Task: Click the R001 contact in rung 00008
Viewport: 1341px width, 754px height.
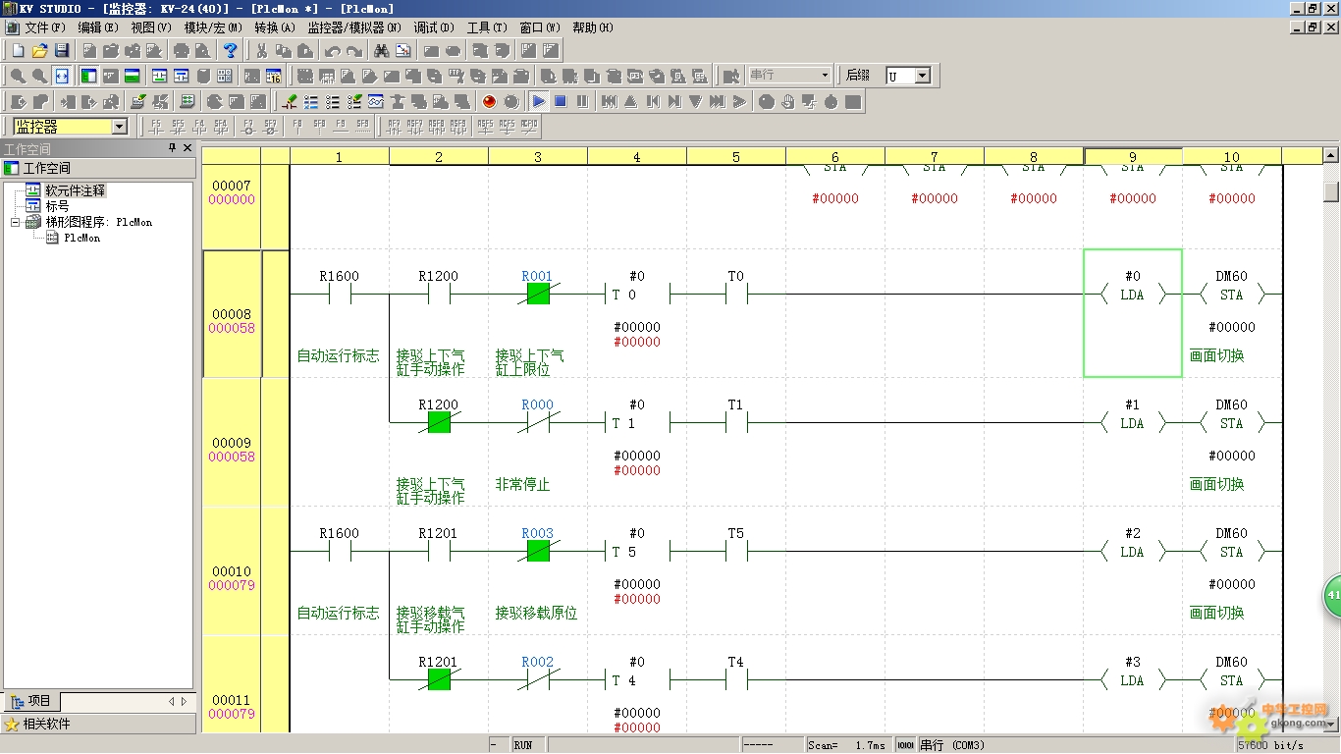Action: (x=538, y=294)
